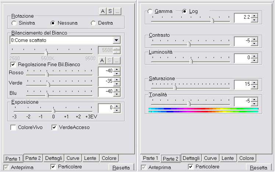Decrease the Blu value with down arrow
Screen dimensions: 275x172
[x=117, y=93]
